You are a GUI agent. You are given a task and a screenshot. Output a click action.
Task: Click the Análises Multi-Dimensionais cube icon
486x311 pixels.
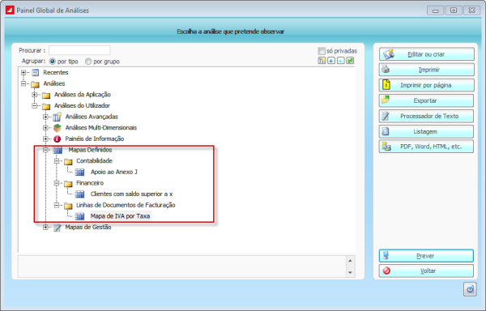57,128
